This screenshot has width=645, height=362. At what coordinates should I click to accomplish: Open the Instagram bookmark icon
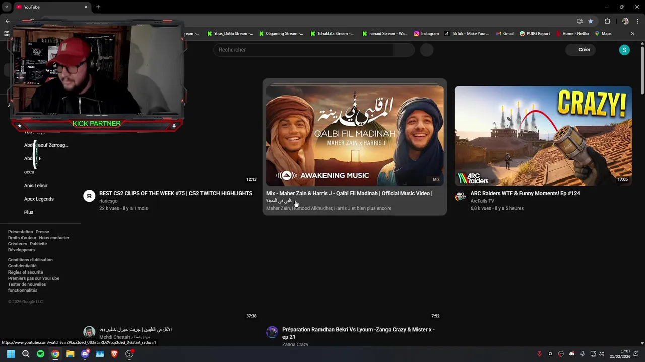(417, 34)
